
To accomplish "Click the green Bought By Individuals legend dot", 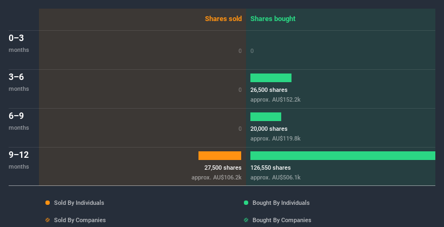I will click(246, 203).
